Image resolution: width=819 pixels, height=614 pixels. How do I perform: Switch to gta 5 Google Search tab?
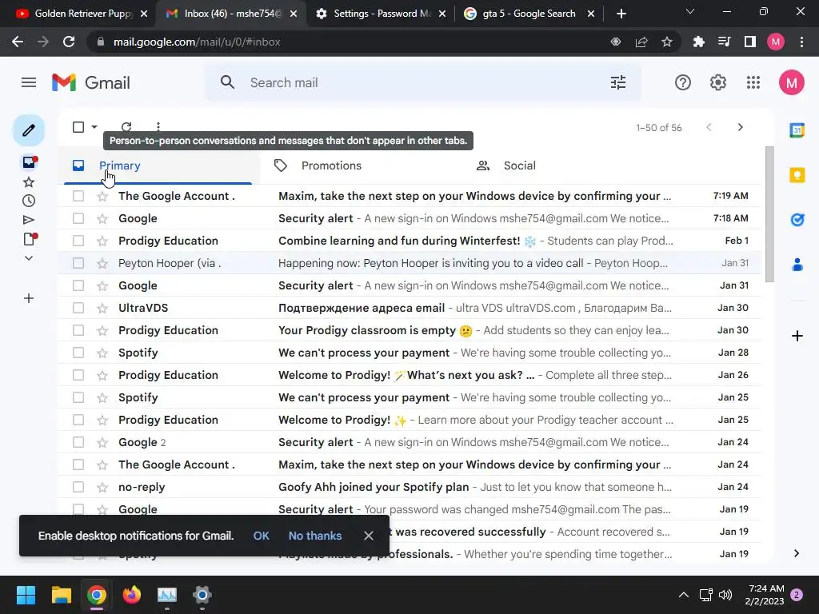click(529, 14)
